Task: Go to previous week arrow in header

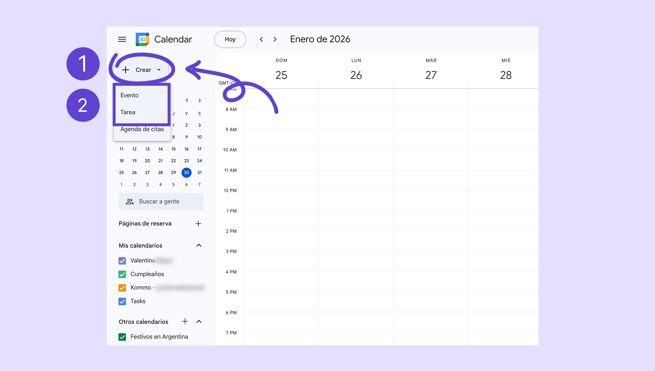Action: (x=261, y=39)
